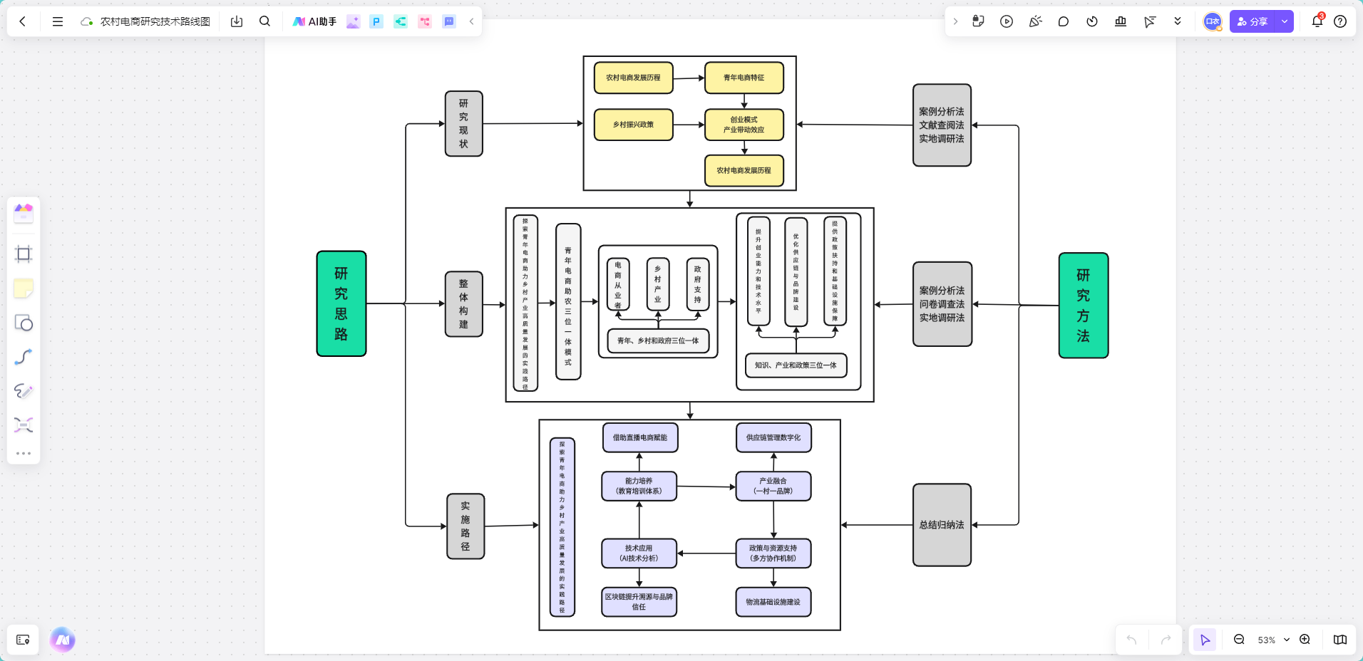Open the notifications bell showing 3 alerts

pos(1316,21)
